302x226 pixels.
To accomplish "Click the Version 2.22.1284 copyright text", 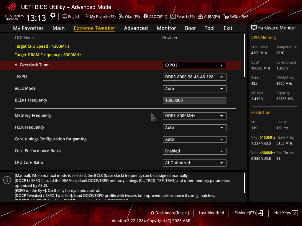I will (x=151, y=221).
